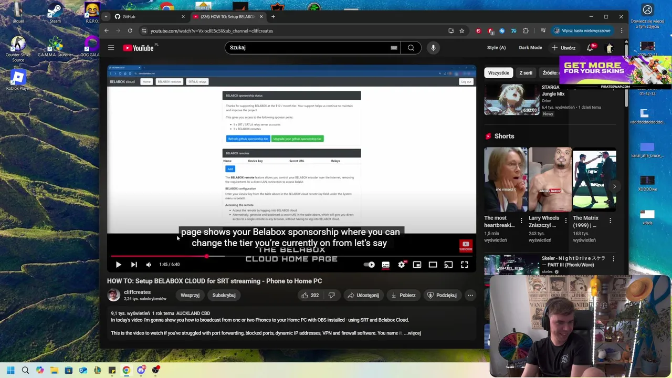Click the Subskrybuj button
The width and height of the screenshot is (672, 378).
[x=224, y=295]
